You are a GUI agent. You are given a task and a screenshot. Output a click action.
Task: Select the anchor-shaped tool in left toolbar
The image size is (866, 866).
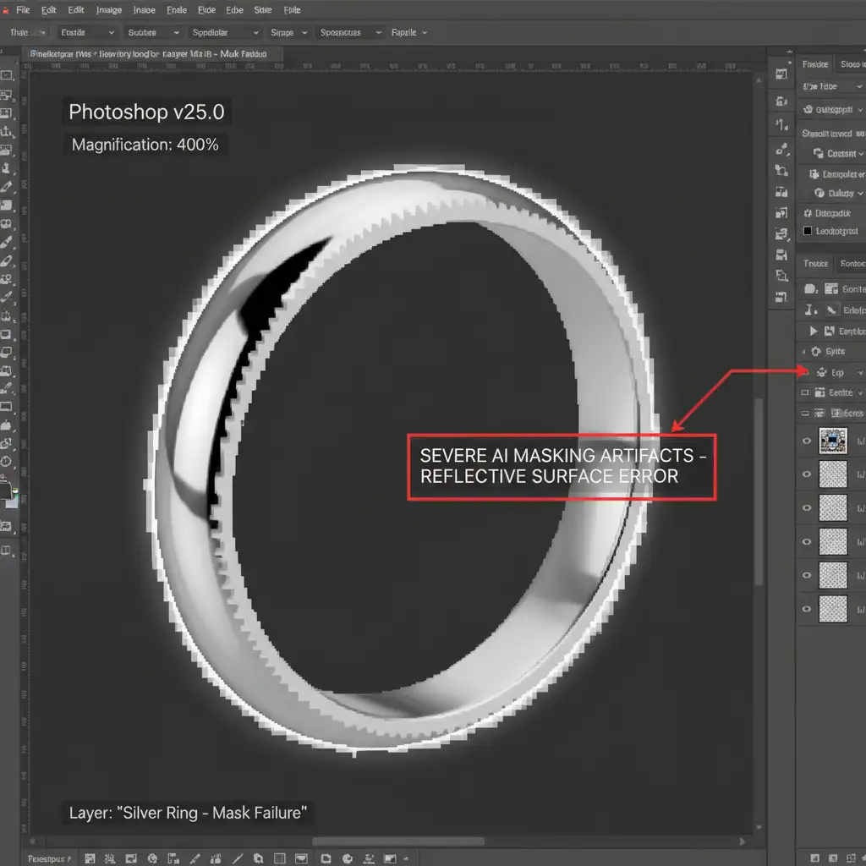point(8,131)
